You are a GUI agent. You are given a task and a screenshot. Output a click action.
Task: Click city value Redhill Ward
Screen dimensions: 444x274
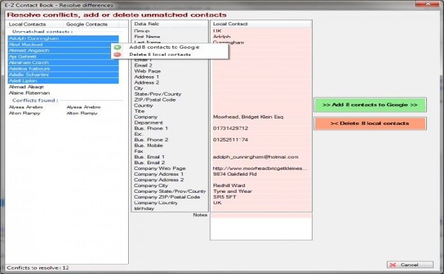pyautogui.click(x=229, y=185)
